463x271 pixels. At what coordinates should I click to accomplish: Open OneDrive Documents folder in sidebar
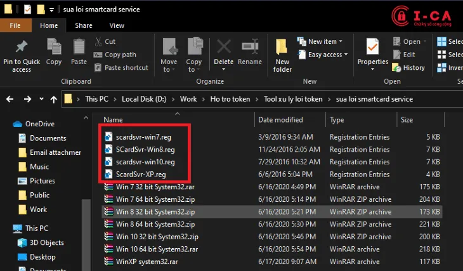(42, 138)
